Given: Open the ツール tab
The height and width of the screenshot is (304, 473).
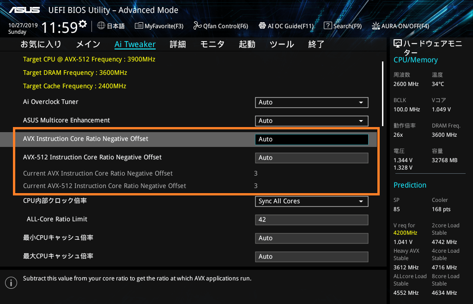Looking at the screenshot, I should click(x=282, y=44).
